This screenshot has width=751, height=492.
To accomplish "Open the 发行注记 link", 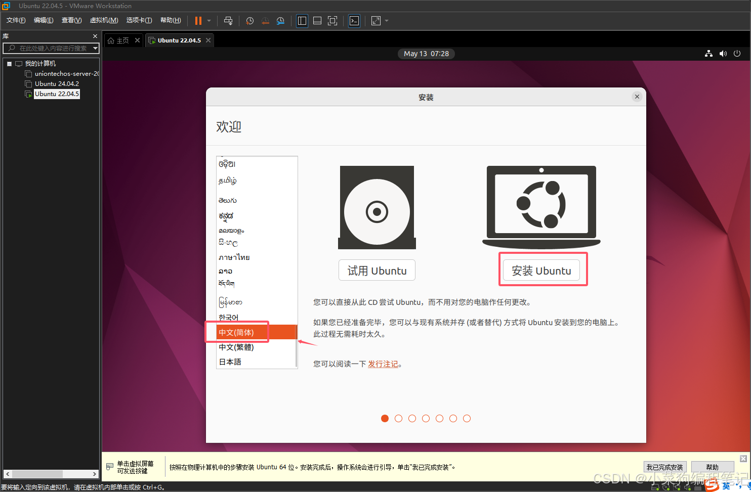I will coord(383,364).
